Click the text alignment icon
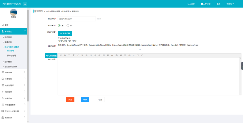243x123 pixels. [108, 56]
